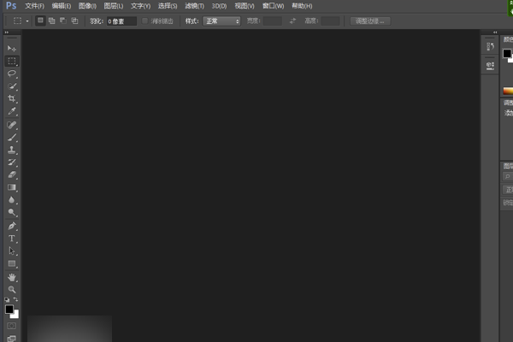Open the Edit menu
Image resolution: width=513 pixels, height=342 pixels.
62,6
